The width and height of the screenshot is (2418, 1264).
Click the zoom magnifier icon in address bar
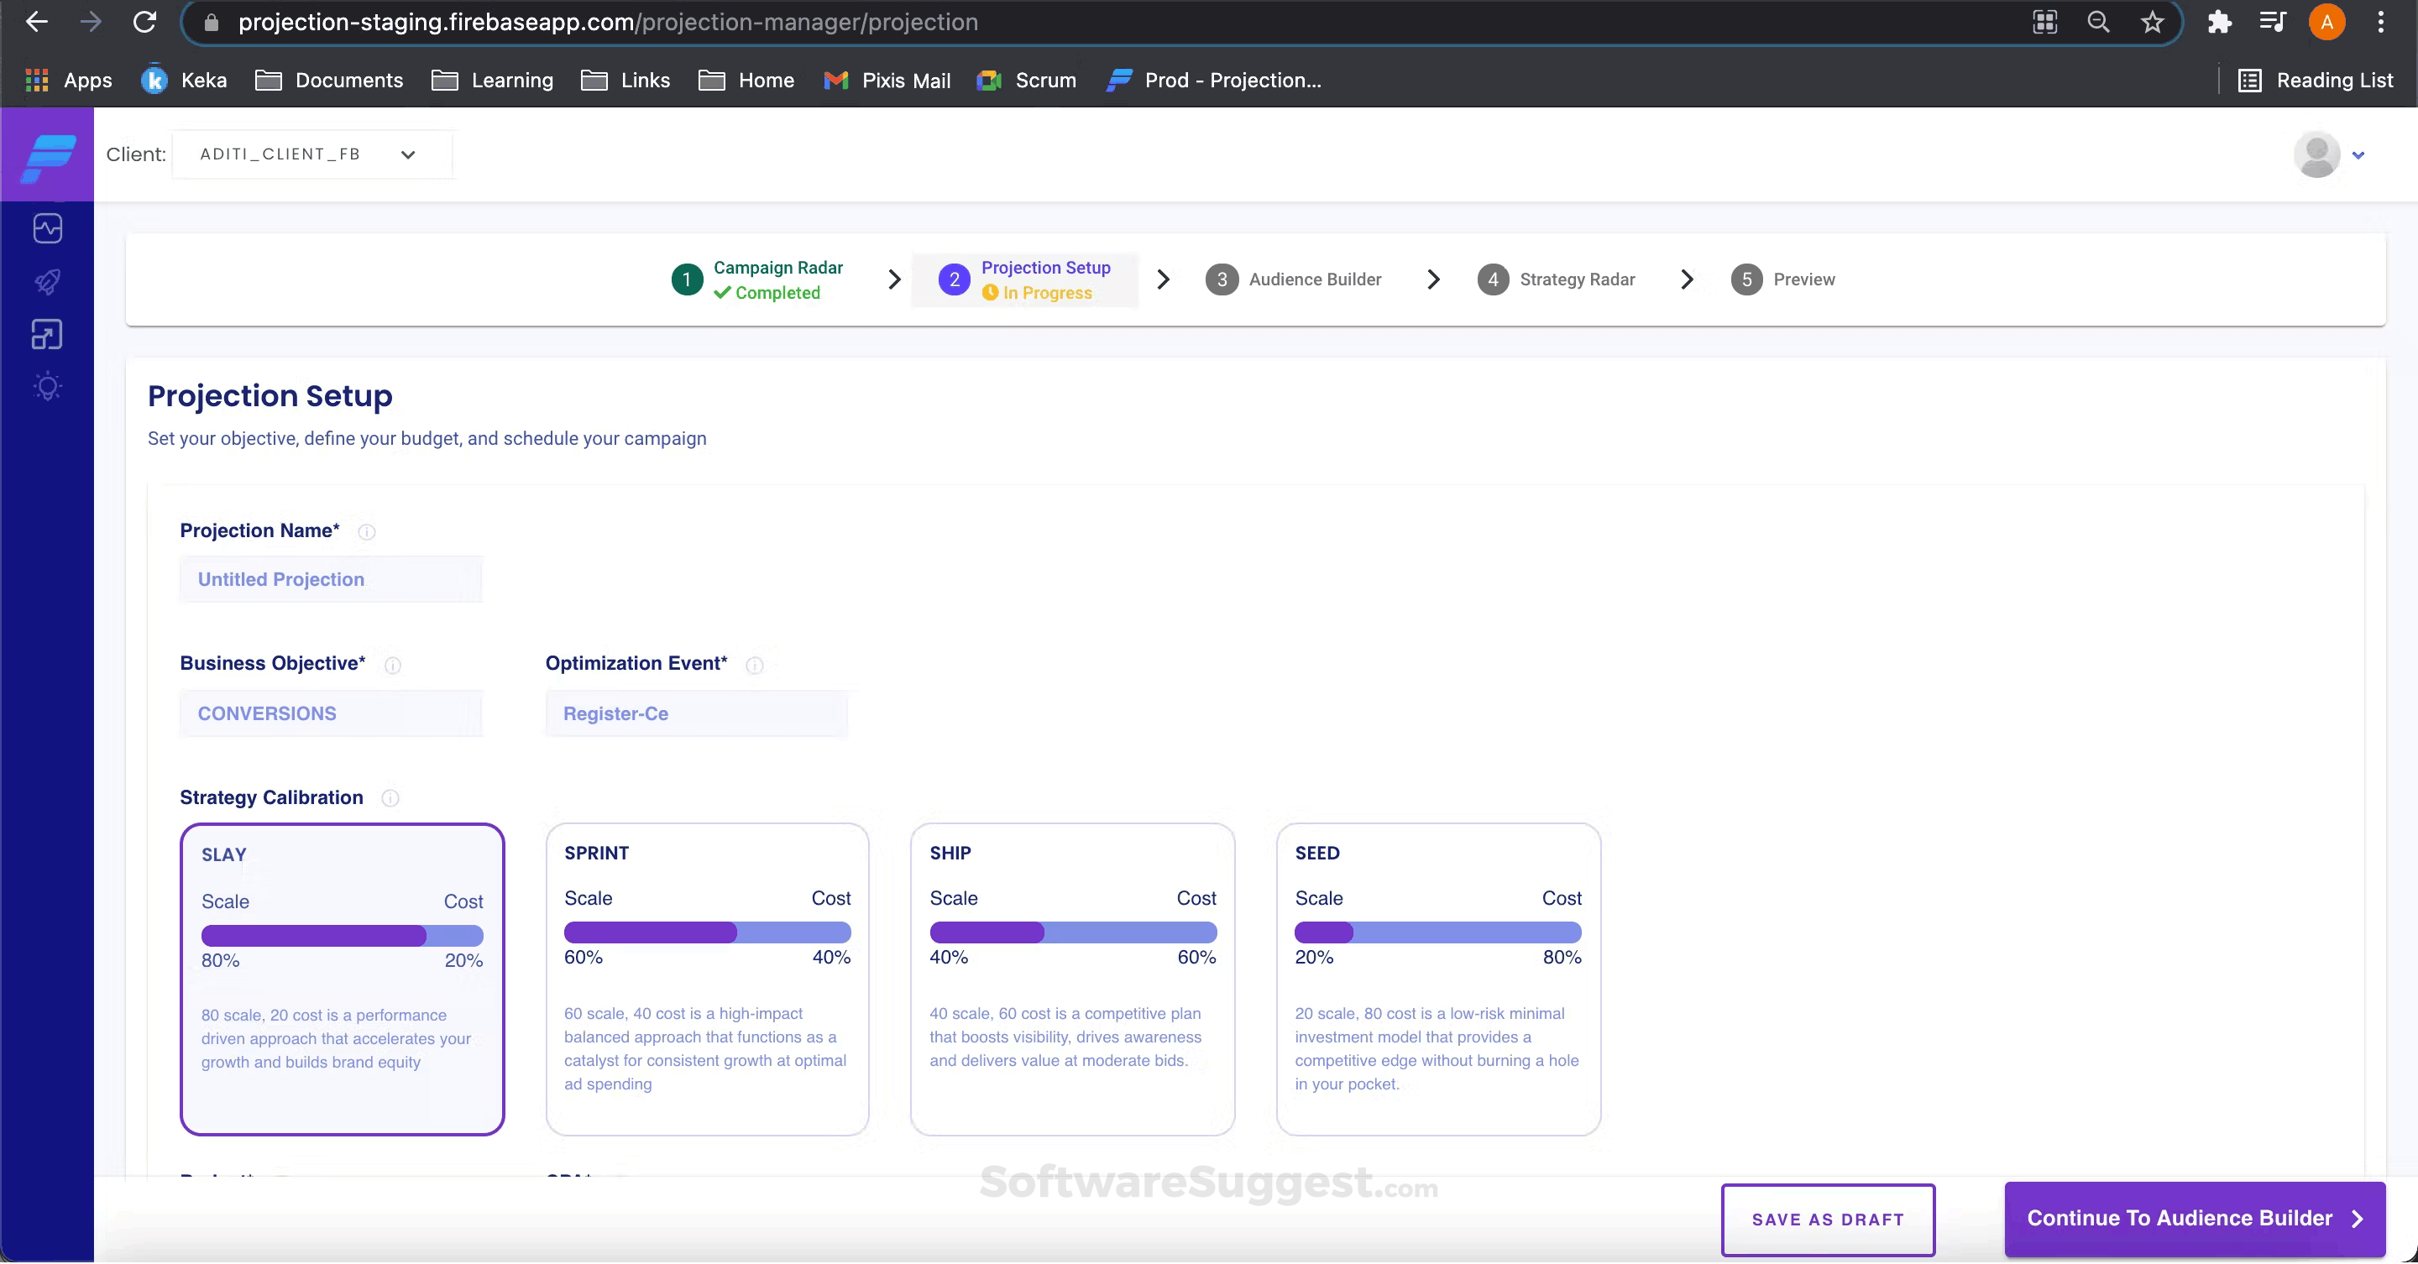point(2099,22)
